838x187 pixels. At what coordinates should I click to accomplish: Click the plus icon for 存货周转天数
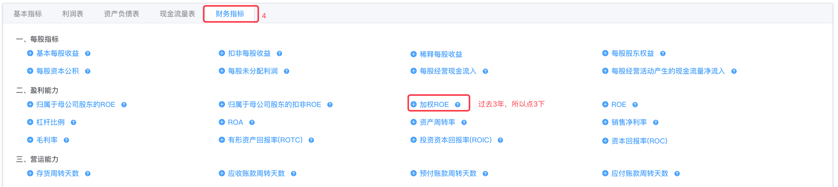click(30, 173)
